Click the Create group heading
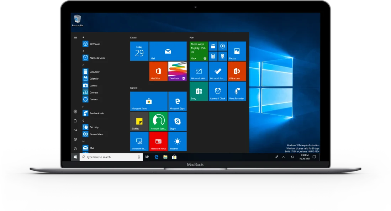The width and height of the screenshot is (391, 211). tap(133, 38)
